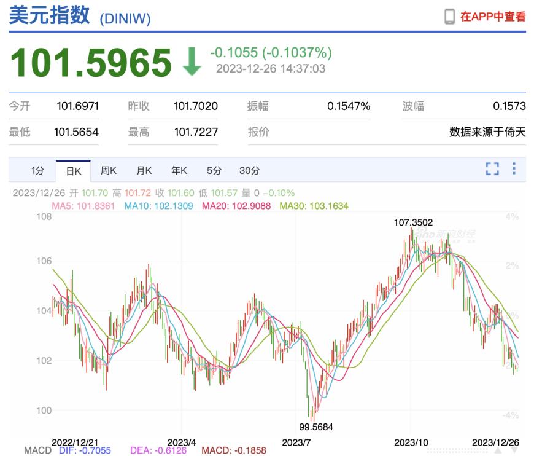Click the phone icon beside 在APP中查看

[449, 17]
